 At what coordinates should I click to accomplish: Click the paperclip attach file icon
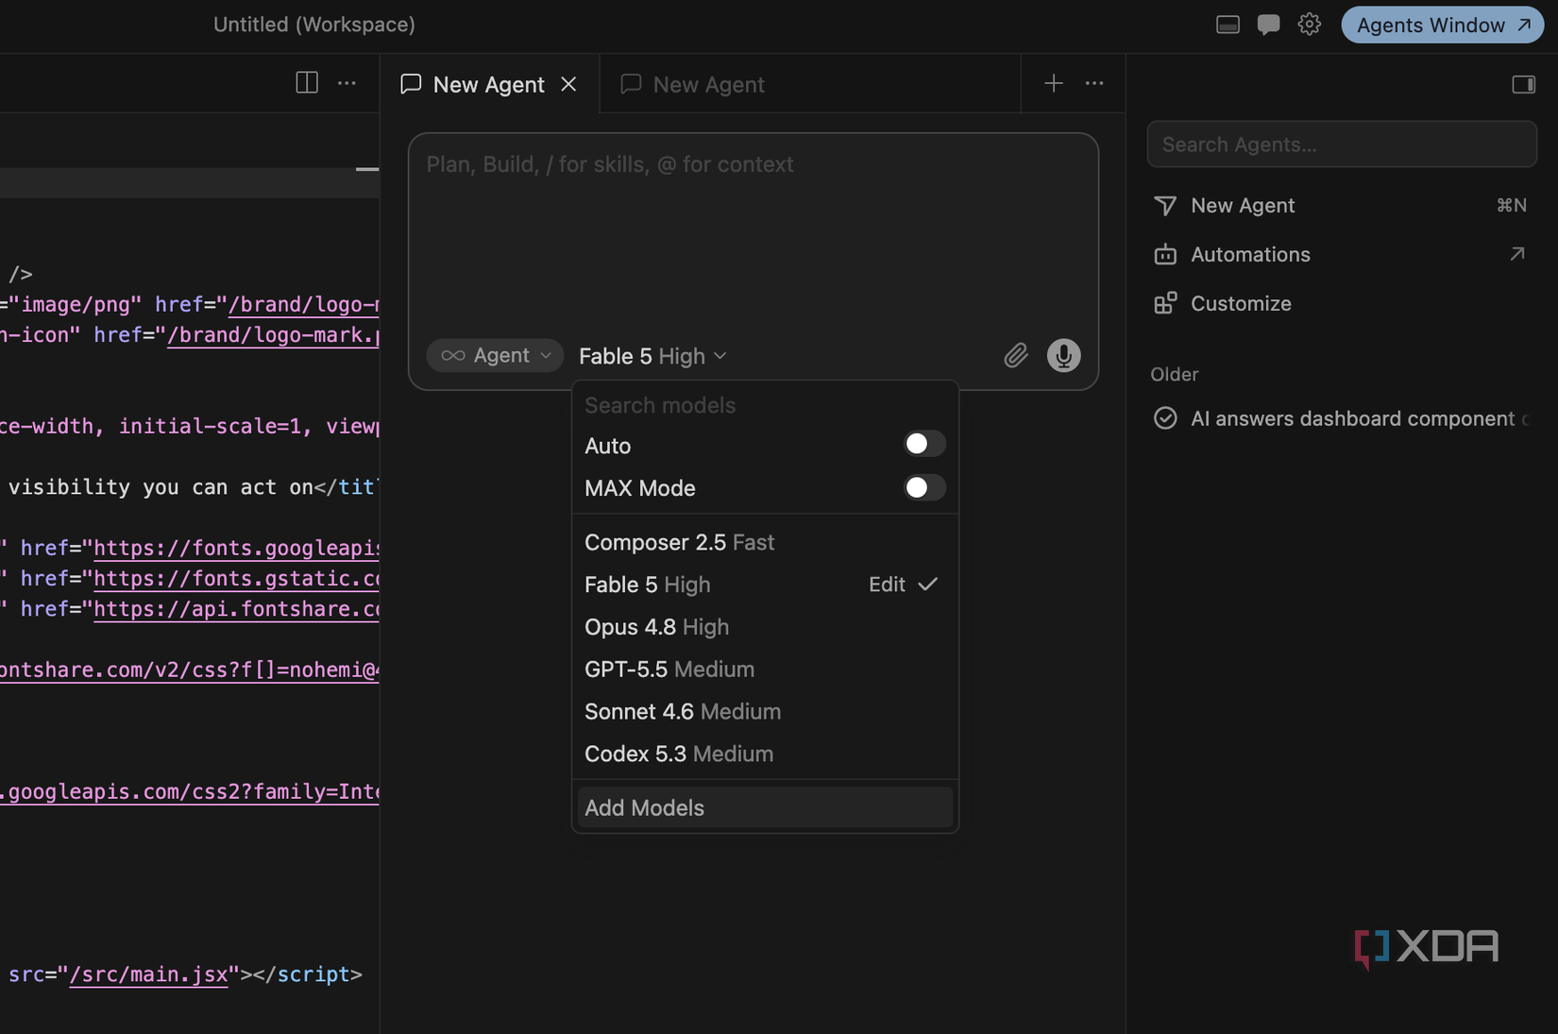[x=1016, y=356]
